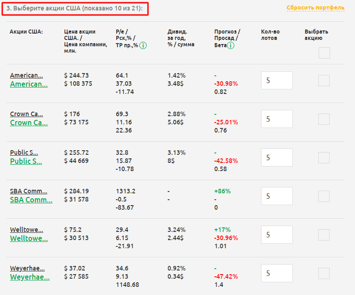The image size is (355, 295).
Task: Click lot quantity field for American stock
Action: 277,80
